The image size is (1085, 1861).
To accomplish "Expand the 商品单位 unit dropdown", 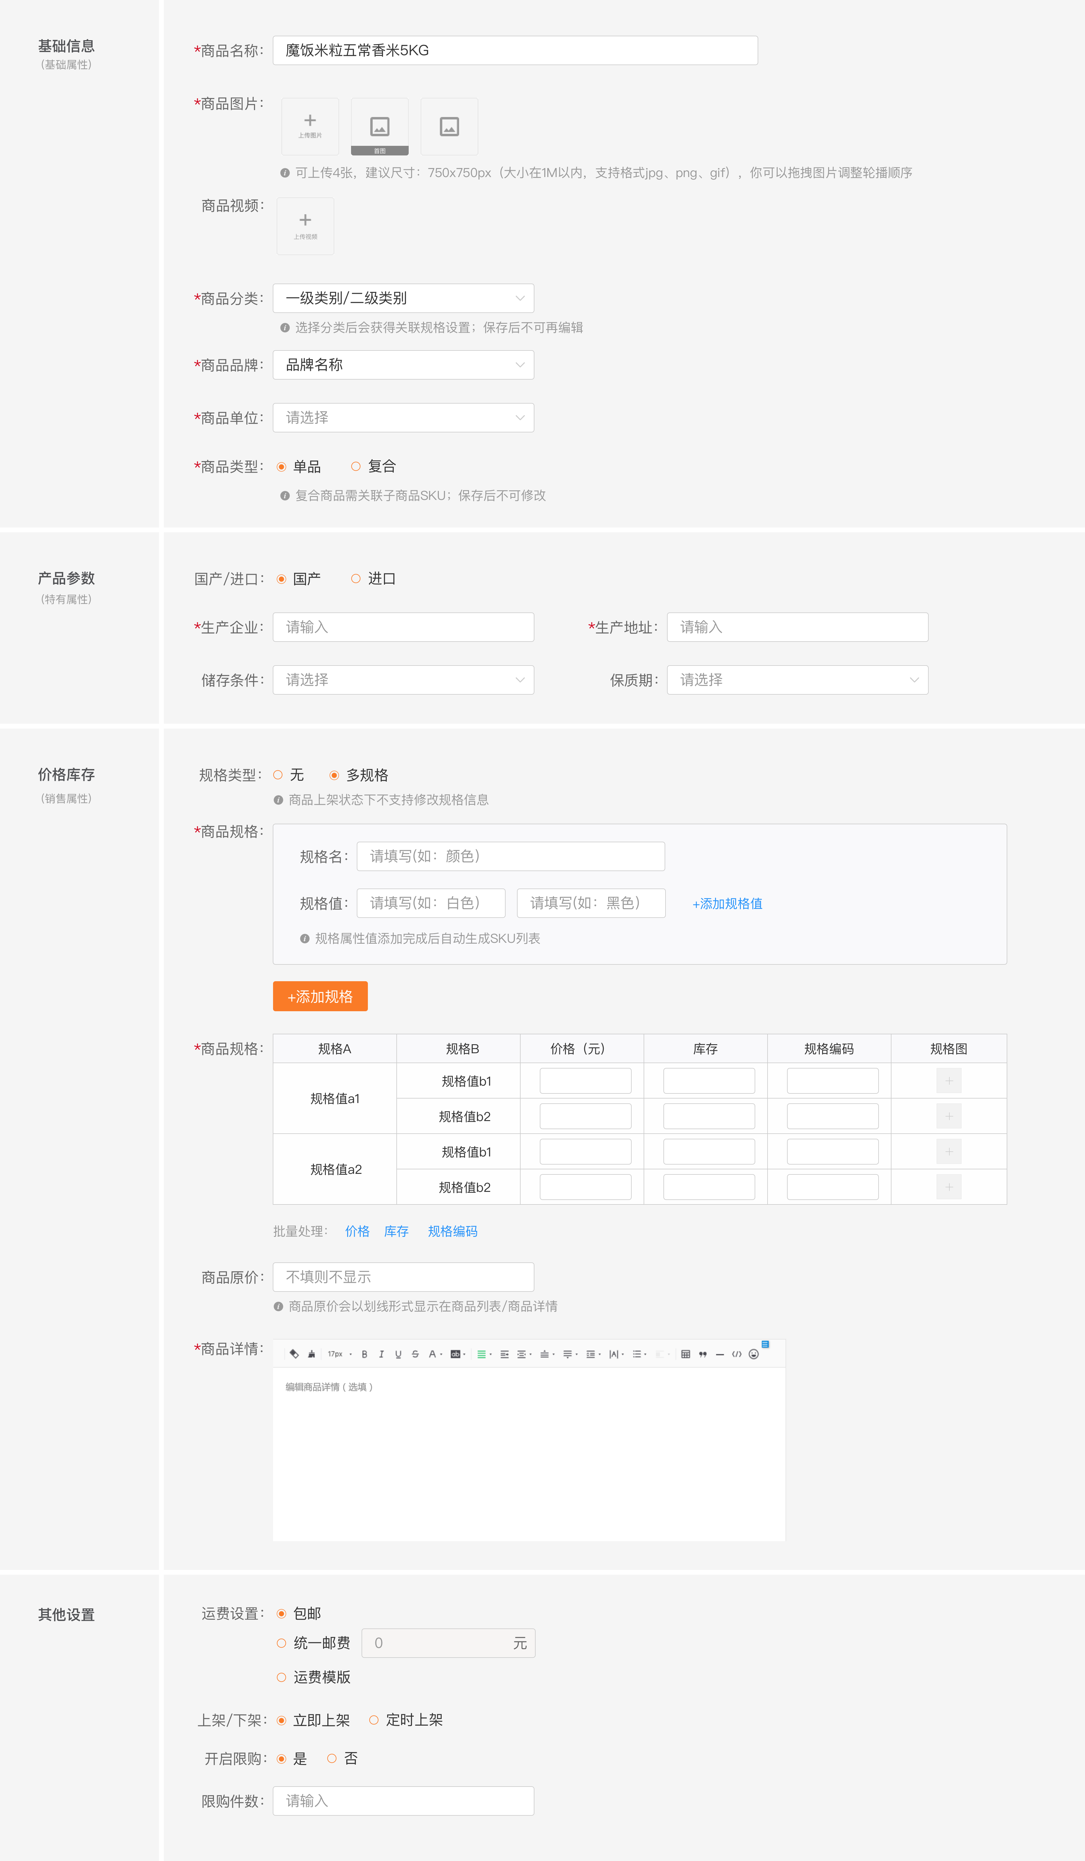I will (x=403, y=418).
